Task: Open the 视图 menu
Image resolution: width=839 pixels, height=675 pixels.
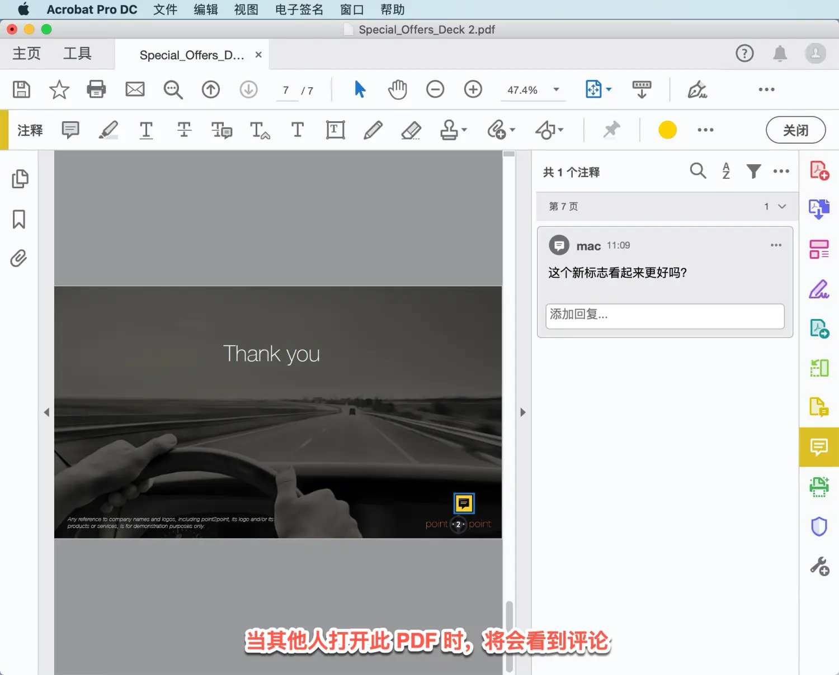Action: coord(246,9)
